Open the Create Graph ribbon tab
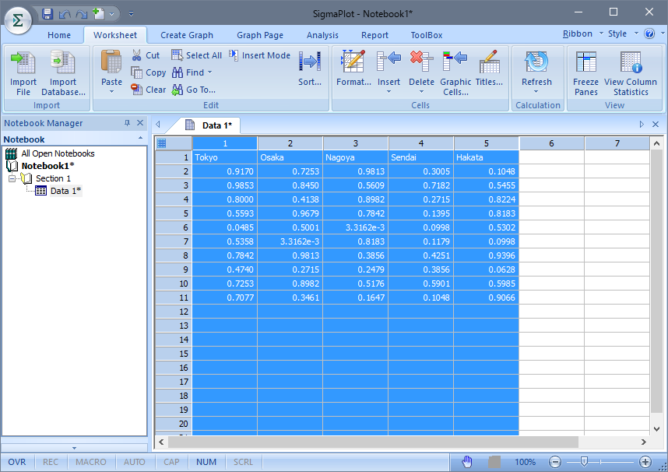The image size is (668, 472). 187,35
